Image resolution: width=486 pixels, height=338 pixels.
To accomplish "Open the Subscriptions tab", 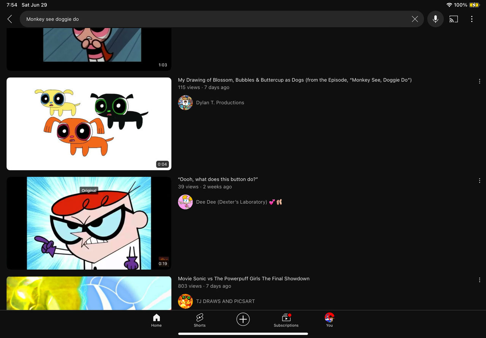I will pyautogui.click(x=286, y=320).
